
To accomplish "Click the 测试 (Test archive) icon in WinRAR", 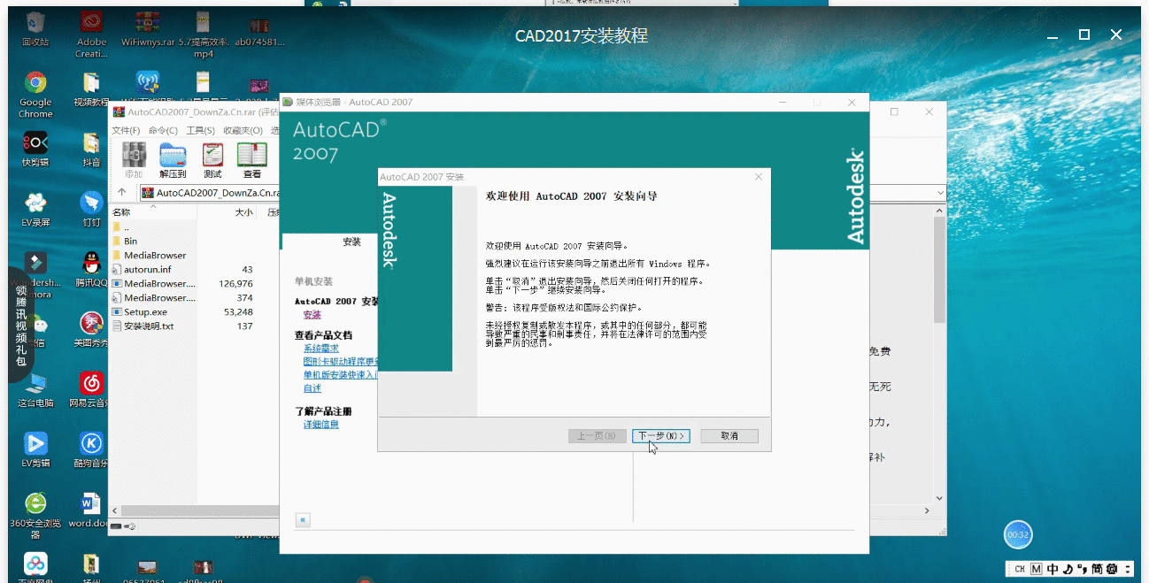I will click(212, 161).
